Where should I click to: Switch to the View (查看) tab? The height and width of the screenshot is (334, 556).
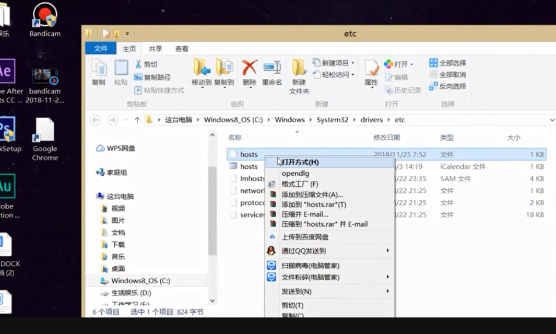point(182,49)
